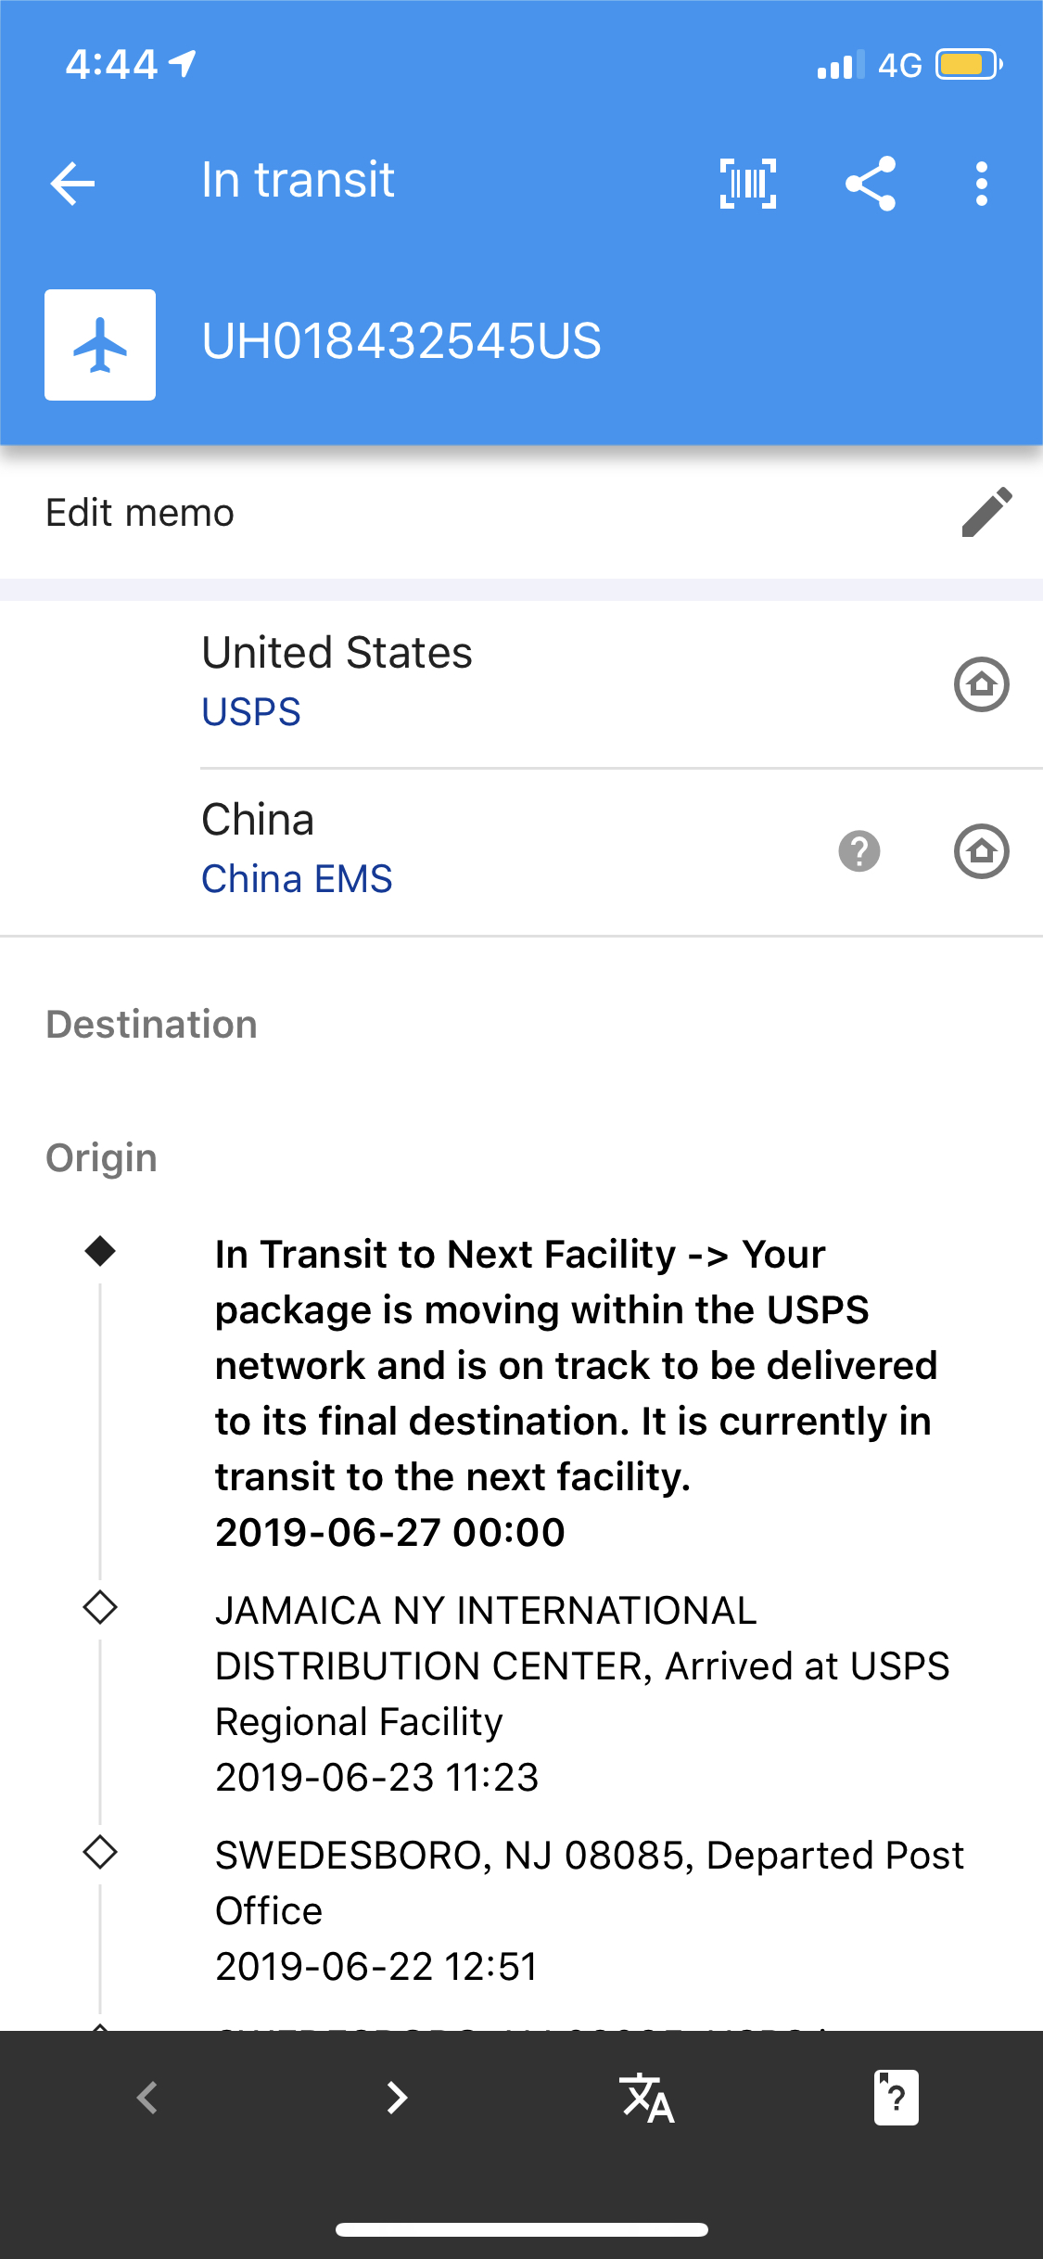This screenshot has width=1043, height=2259.
Task: Edit memo with the pencil icon
Action: (986, 512)
